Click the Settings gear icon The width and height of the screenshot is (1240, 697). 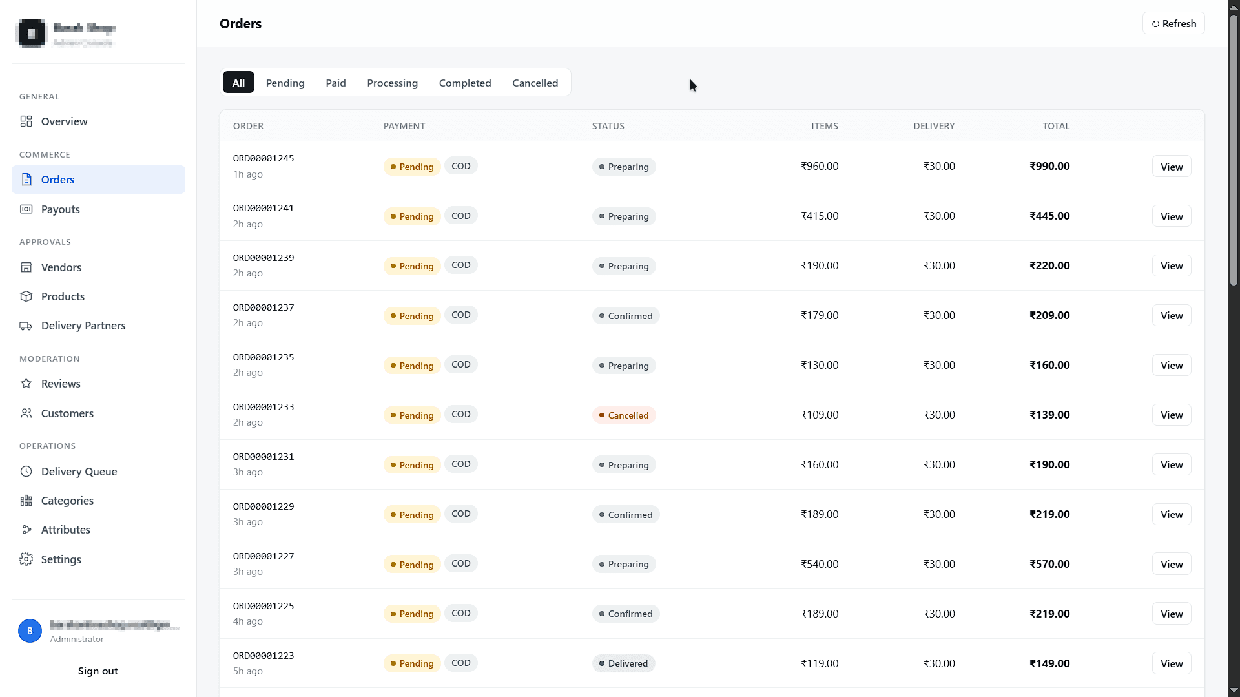click(26, 559)
